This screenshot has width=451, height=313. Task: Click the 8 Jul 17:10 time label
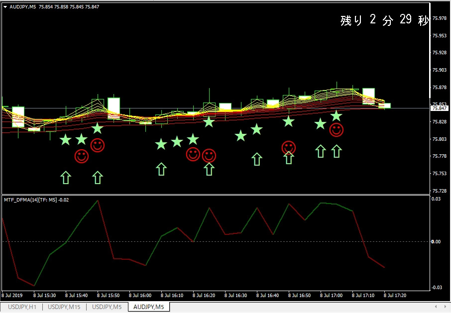(x=363, y=295)
